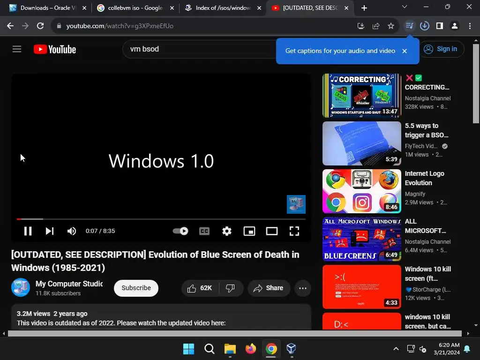Image resolution: width=480 pixels, height=360 pixels.
Task: Click the page vertical scrollbar
Action: coord(476,83)
